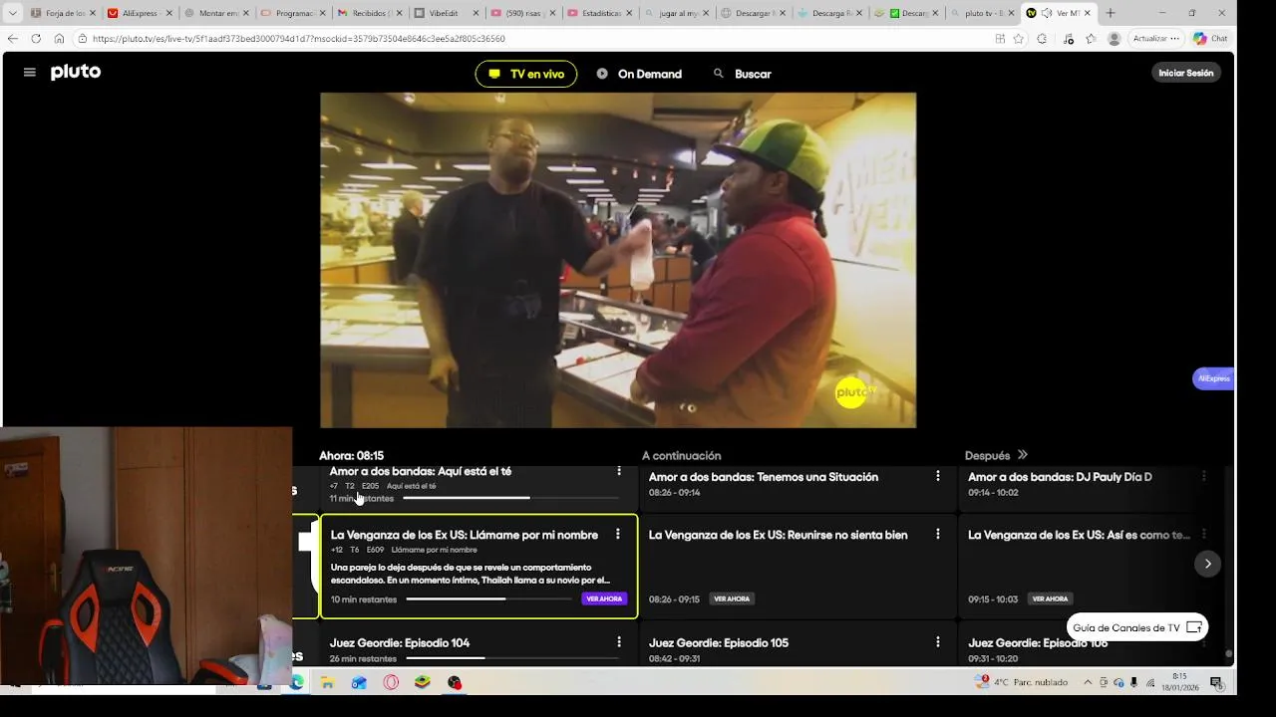
Task: Add the page to favorites with the star icon
Action: [x=1018, y=38]
